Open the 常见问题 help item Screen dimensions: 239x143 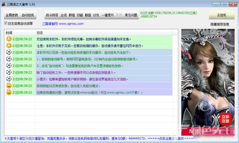pyautogui.click(x=131, y=15)
